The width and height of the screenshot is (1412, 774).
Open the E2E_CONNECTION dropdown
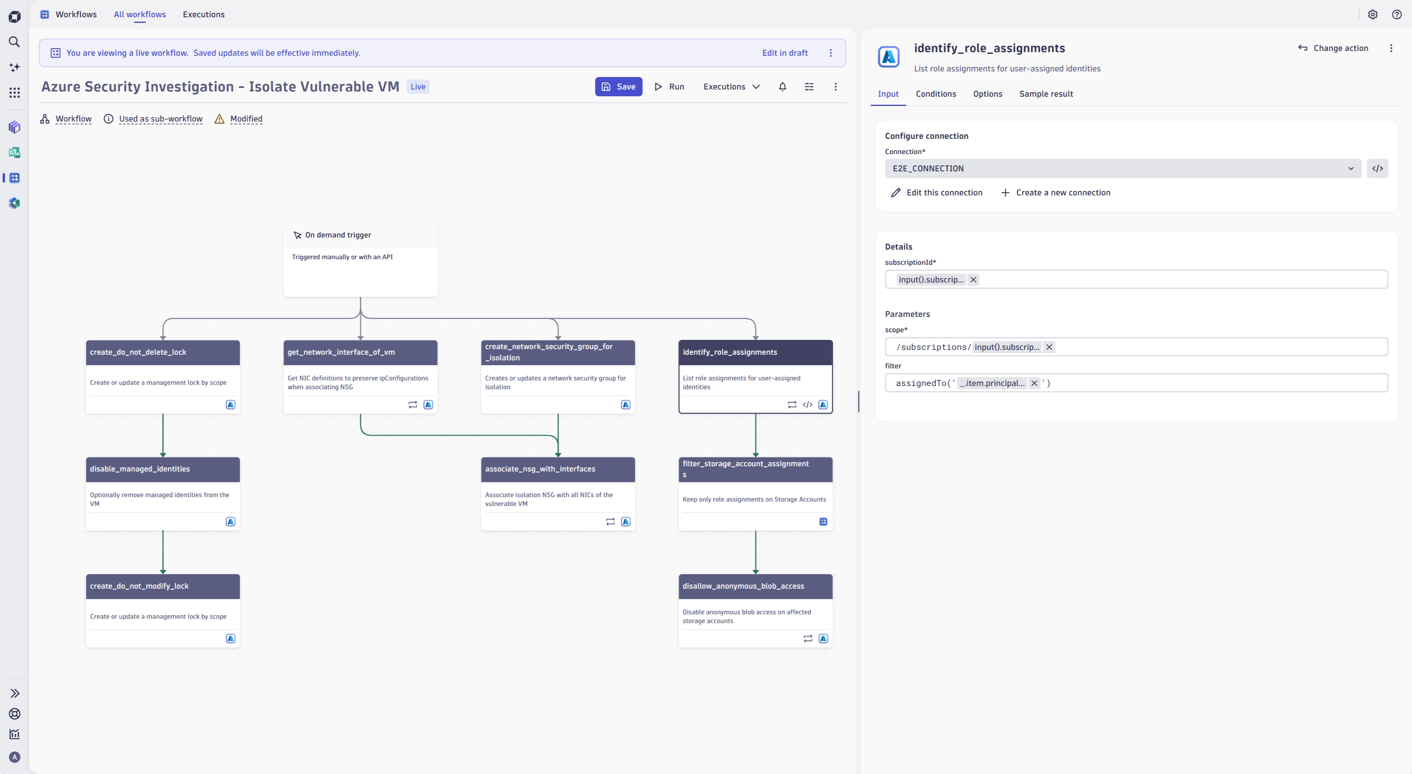click(x=1351, y=168)
